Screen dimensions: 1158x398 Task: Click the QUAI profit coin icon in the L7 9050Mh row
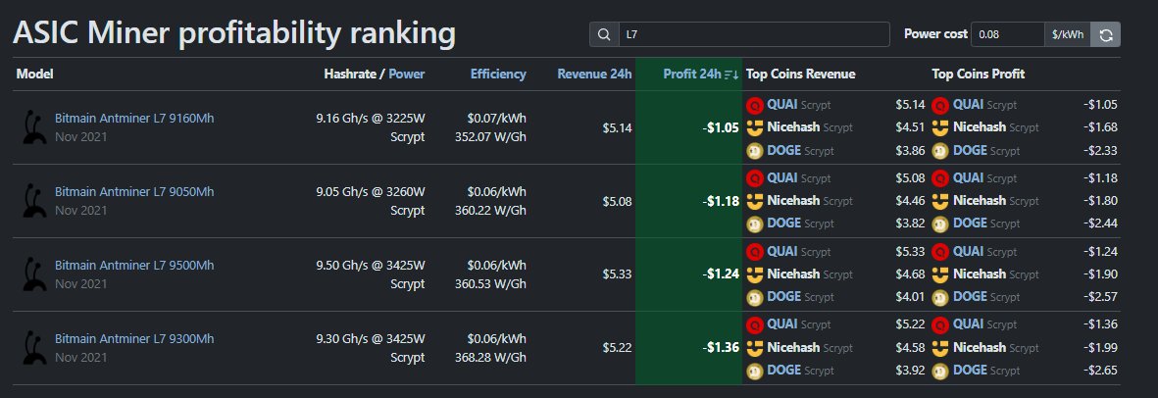tap(940, 178)
